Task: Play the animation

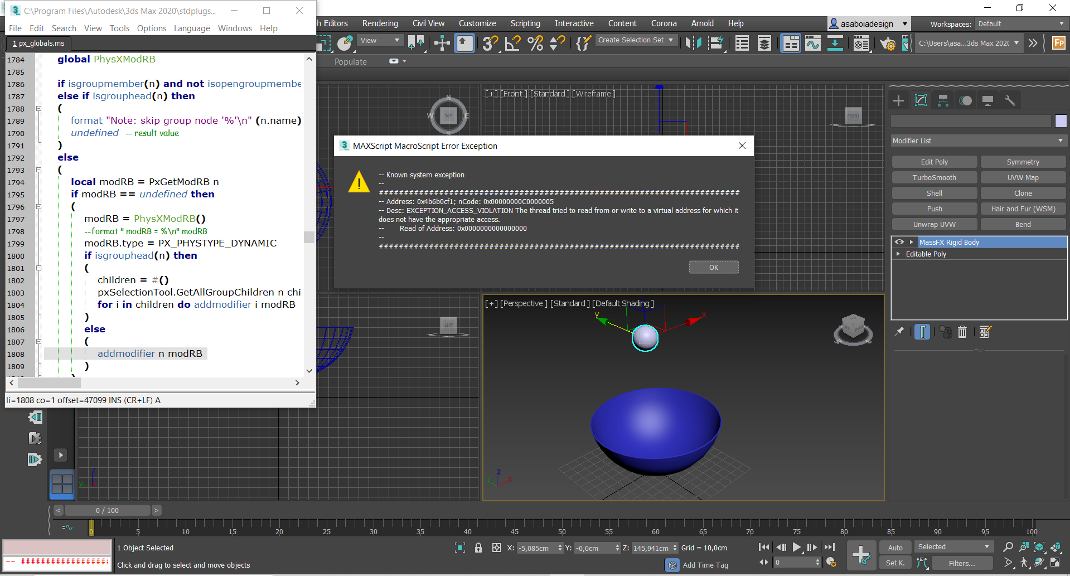Action: coord(797,548)
